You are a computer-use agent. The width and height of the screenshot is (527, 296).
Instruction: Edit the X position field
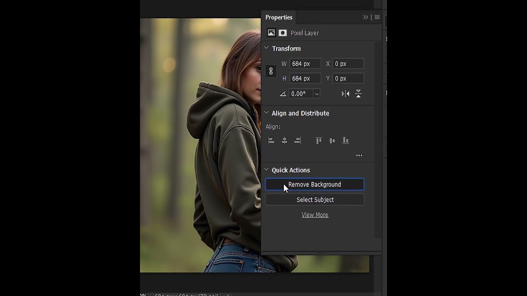348,64
